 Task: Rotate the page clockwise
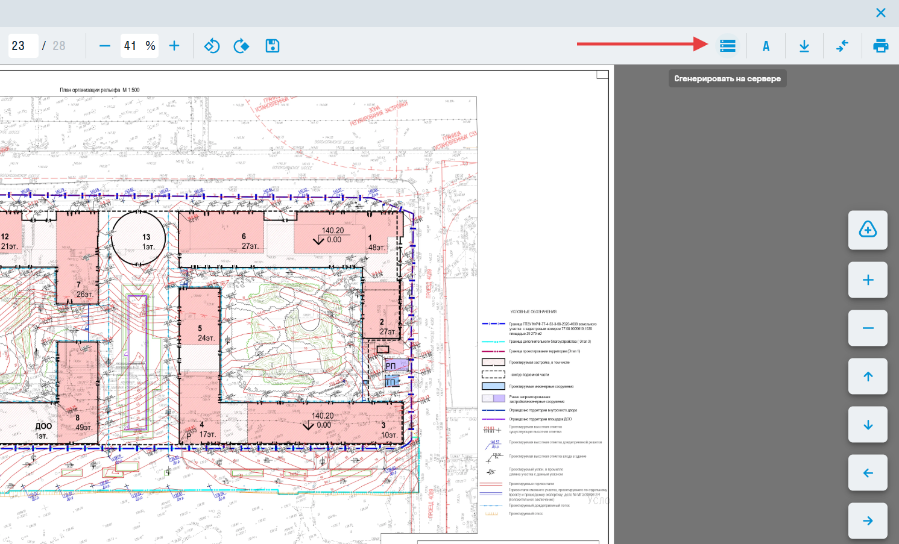coord(241,46)
